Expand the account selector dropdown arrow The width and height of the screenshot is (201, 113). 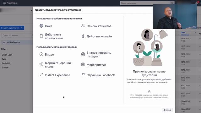(31, 10)
